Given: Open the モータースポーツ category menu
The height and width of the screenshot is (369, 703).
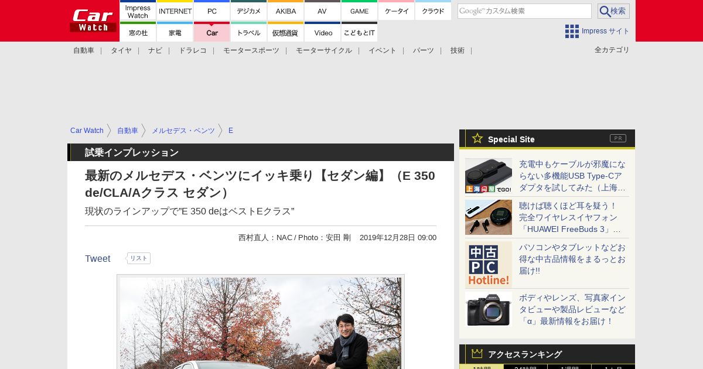Looking at the screenshot, I should [x=251, y=50].
